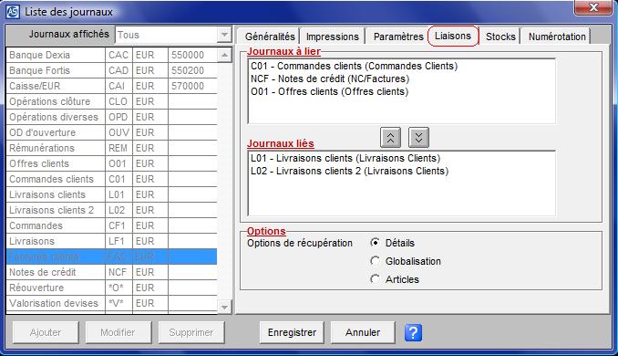Go to the Numérotation tab
Image resolution: width=618 pixels, height=356 pixels.
click(557, 37)
